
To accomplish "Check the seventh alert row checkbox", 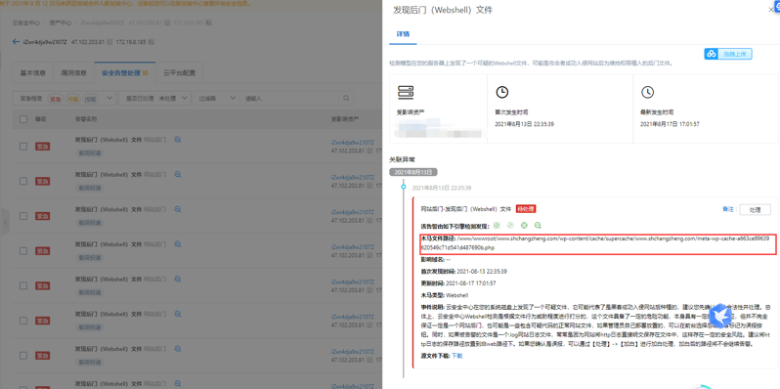I will pyautogui.click(x=23, y=355).
